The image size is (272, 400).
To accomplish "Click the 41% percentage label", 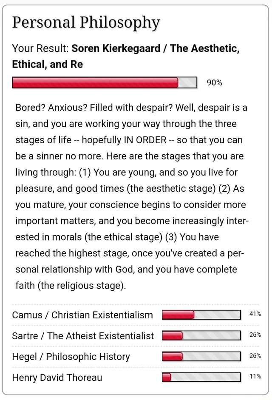I will (x=255, y=314).
